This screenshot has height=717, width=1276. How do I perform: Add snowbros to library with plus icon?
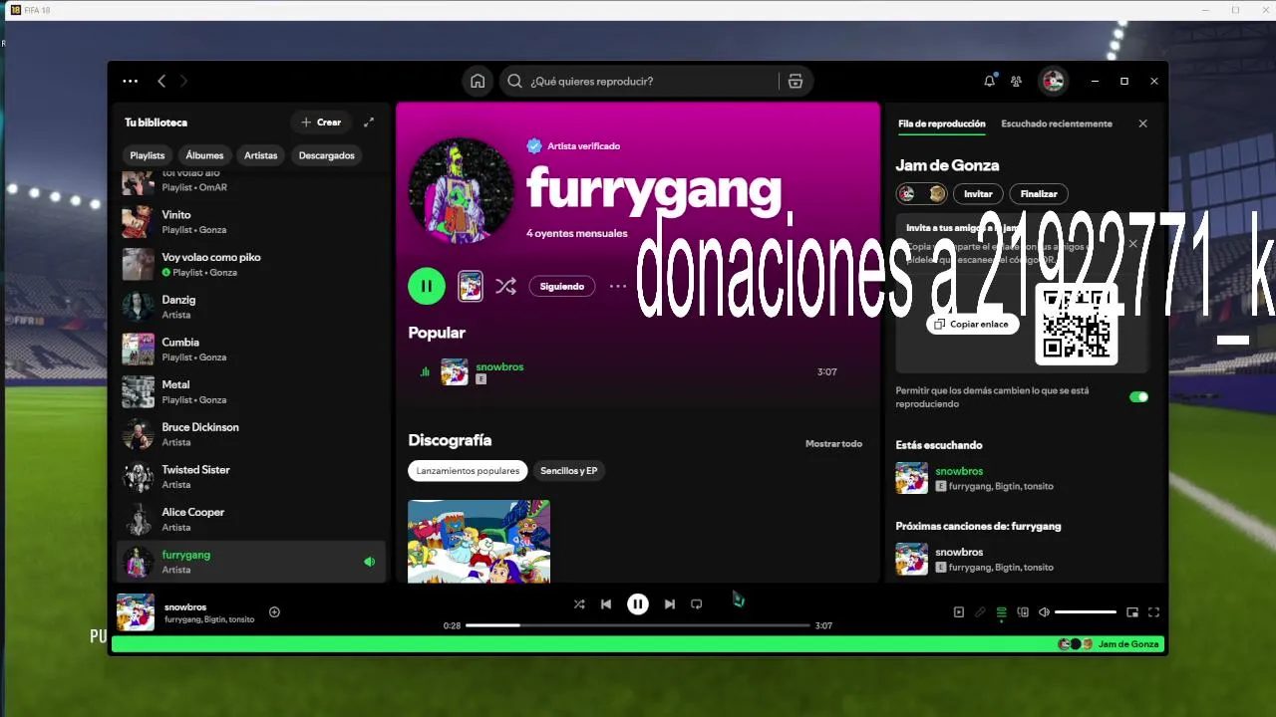274,612
